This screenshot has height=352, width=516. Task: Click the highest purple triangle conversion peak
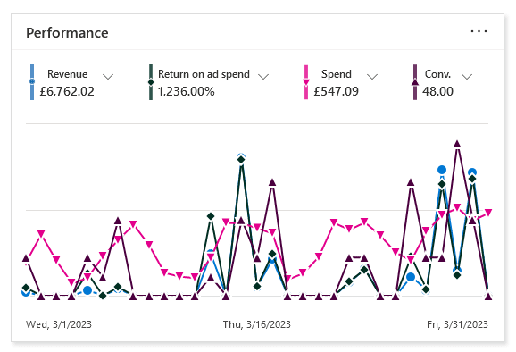[x=457, y=144]
